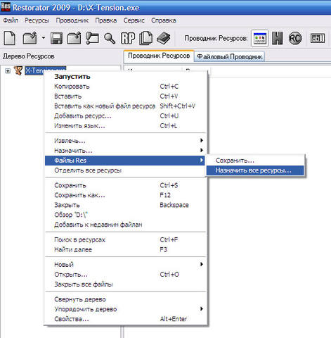331x338 pixels.
Task: Choose Найти далее entry
Action: point(126,249)
